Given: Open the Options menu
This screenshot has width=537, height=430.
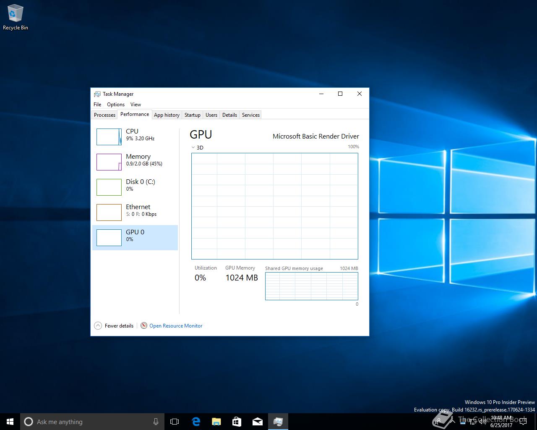Looking at the screenshot, I should pyautogui.click(x=116, y=105).
